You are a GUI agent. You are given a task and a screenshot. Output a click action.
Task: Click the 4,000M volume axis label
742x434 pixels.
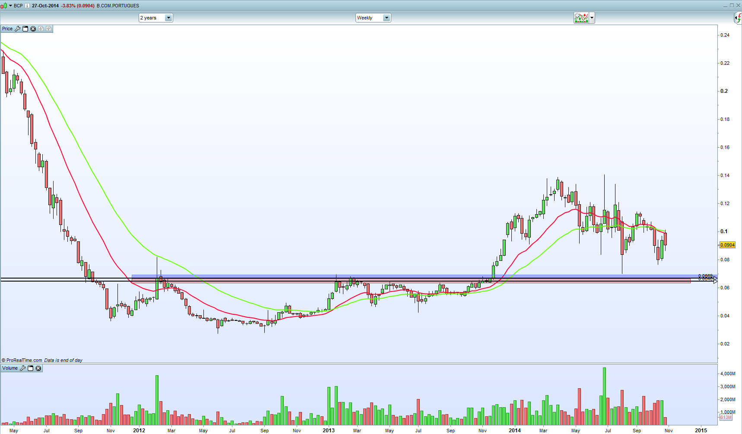727,374
